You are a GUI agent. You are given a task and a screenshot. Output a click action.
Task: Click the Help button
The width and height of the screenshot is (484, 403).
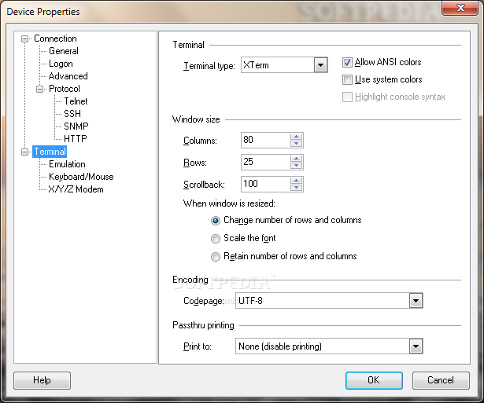[42, 380]
